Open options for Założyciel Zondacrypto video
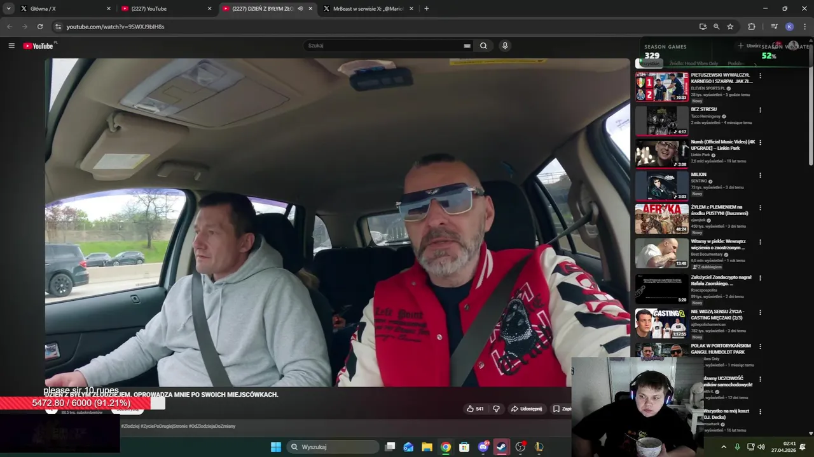Image resolution: width=814 pixels, height=457 pixels. (760, 278)
